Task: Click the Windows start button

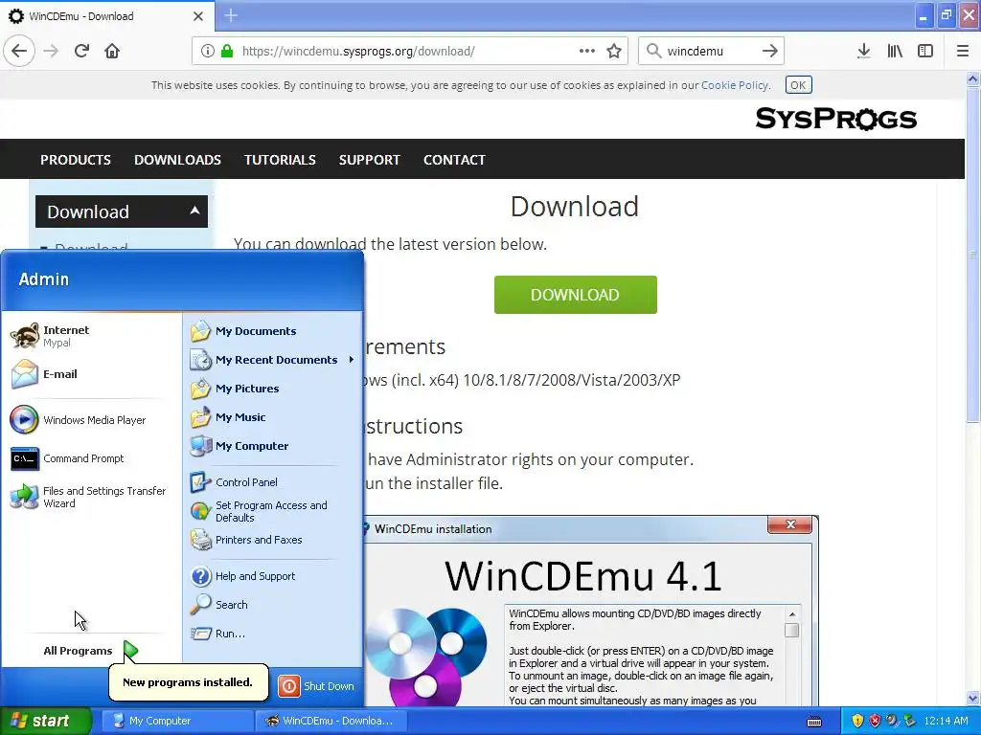Action: click(x=45, y=721)
